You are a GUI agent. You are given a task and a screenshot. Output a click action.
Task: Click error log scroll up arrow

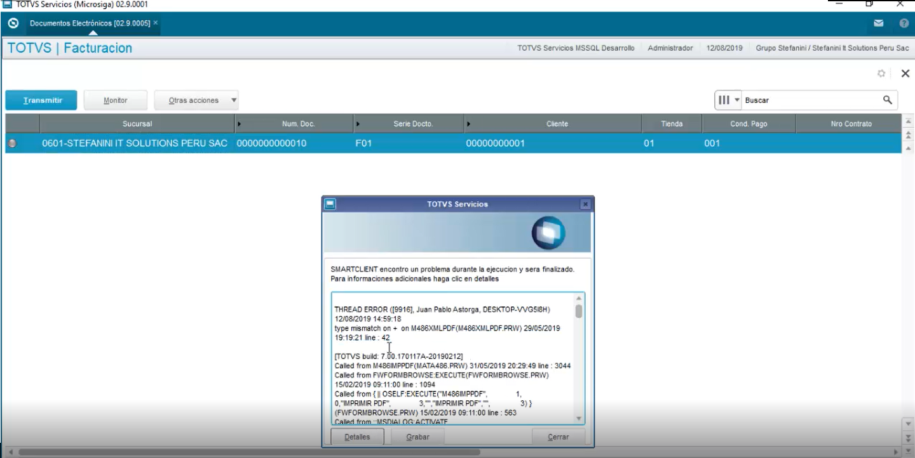pos(578,298)
